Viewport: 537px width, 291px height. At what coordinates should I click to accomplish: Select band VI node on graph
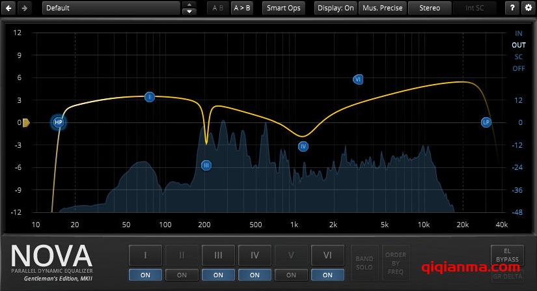click(358, 79)
